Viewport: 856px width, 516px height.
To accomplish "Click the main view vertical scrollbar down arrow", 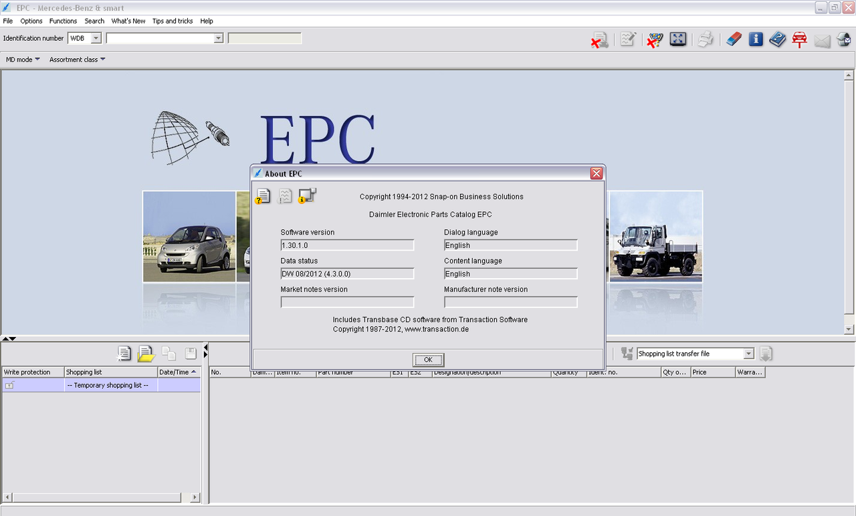I will [849, 330].
